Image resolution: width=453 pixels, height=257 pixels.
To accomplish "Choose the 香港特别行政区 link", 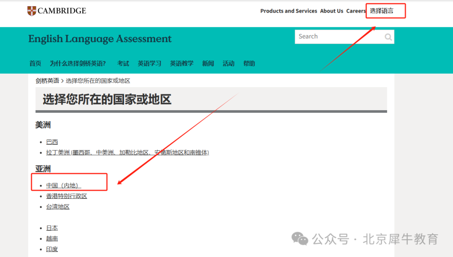I will coord(66,196).
